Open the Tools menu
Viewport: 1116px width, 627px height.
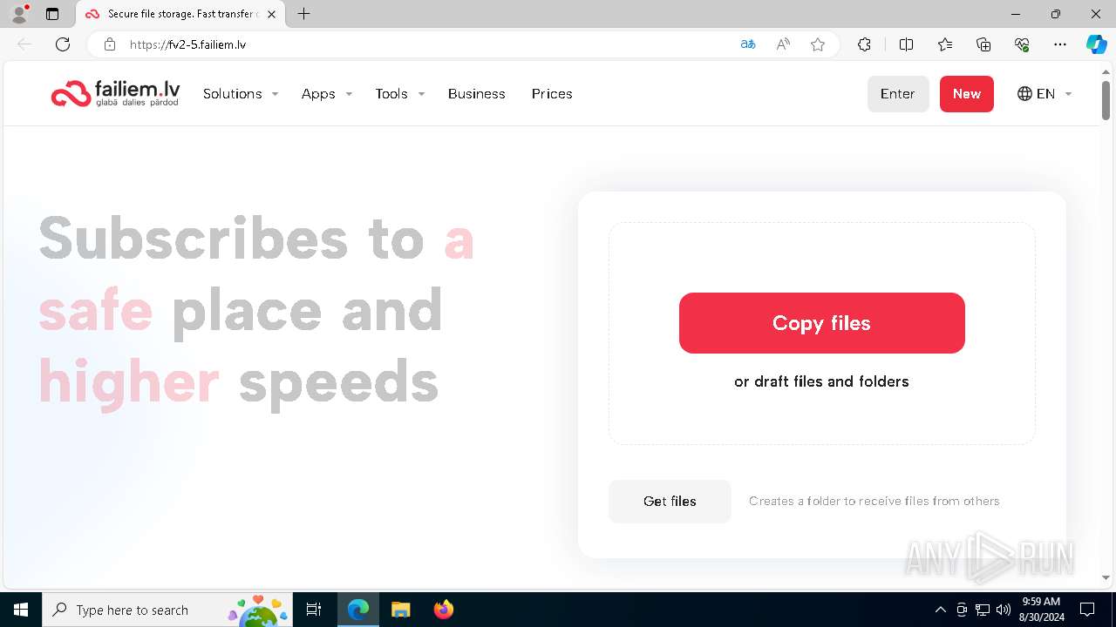(x=391, y=94)
